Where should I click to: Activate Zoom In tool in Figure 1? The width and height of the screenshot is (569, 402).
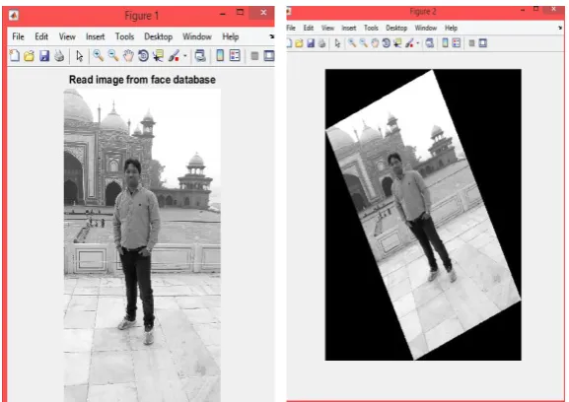(98, 55)
